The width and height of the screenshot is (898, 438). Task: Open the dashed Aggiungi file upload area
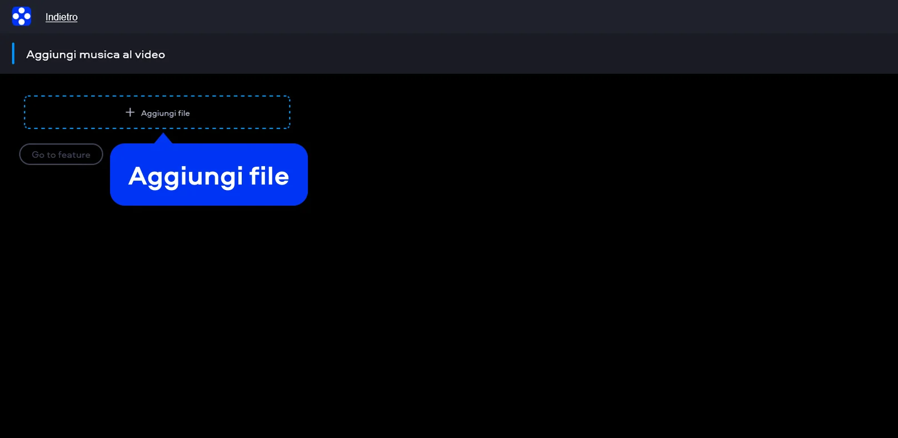pos(157,112)
